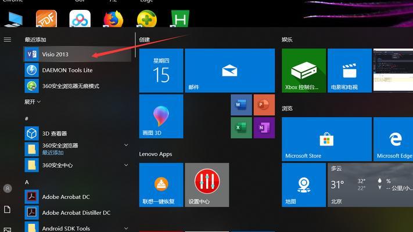
Task: Open the user account icon
Action: click(x=8, y=188)
